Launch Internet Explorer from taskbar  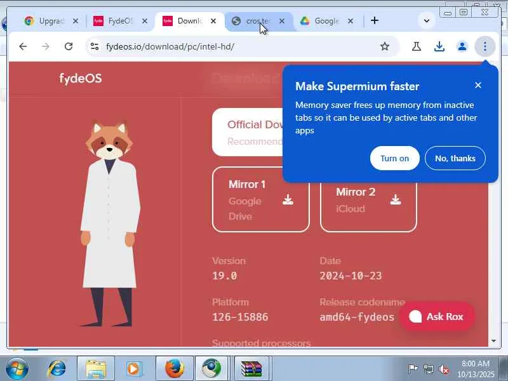(x=57, y=369)
